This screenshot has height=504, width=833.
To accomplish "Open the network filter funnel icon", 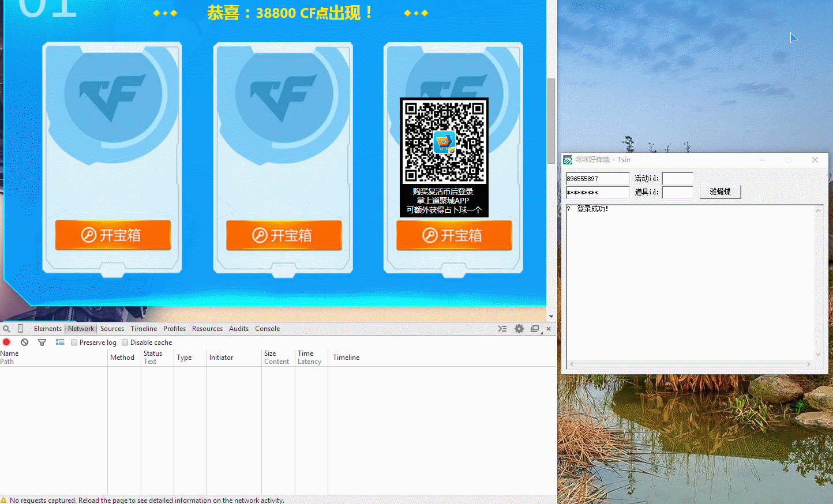I will pyautogui.click(x=42, y=343).
